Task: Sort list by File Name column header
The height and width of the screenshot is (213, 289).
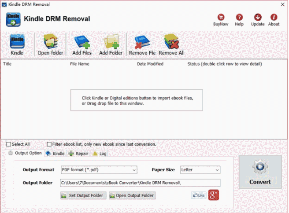Action: (80, 64)
